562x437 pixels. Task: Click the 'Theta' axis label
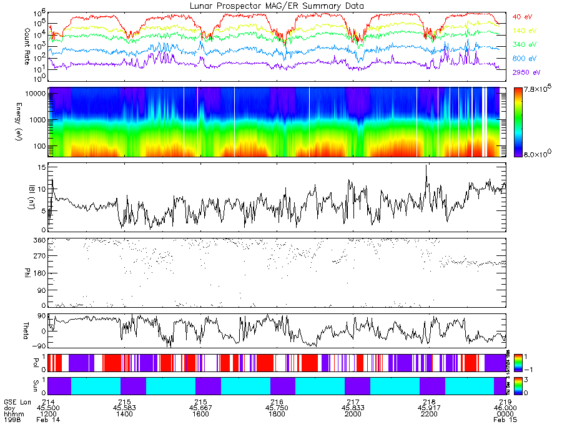pyautogui.click(x=26, y=331)
